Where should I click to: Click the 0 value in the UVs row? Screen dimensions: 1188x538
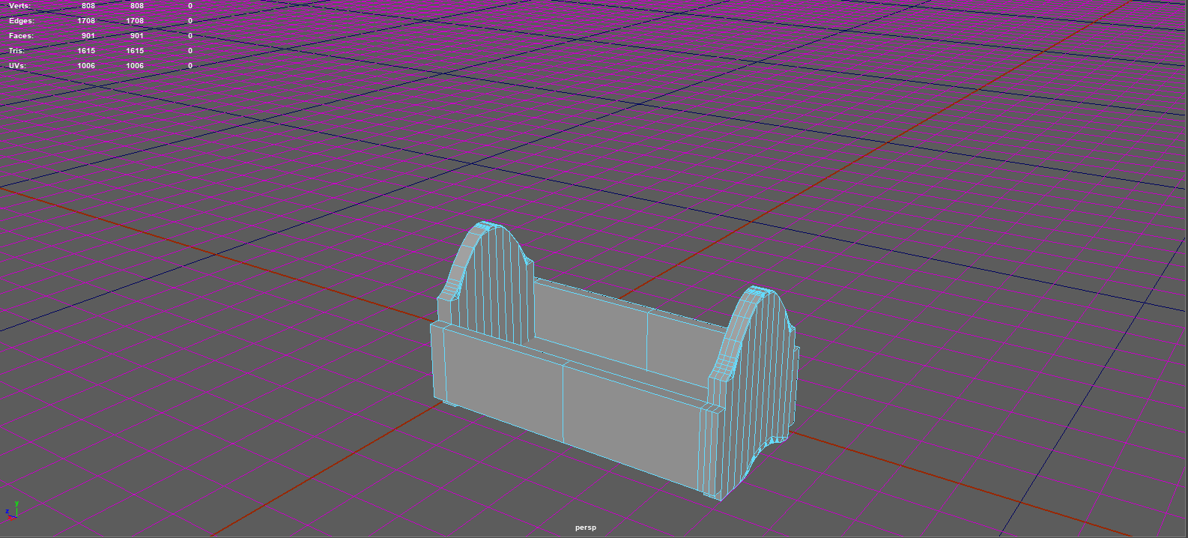point(190,66)
